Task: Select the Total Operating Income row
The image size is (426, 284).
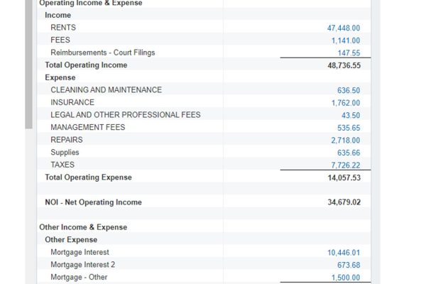Action: (x=204, y=65)
